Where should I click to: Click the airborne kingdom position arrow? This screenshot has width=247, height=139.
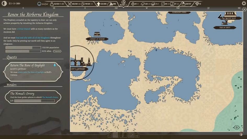click(220, 16)
